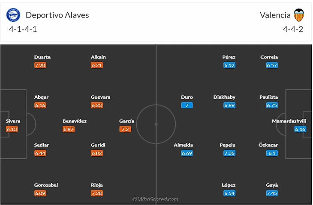Viewport: 313px width, 205px height.
Task: Click Pepelu's 7.36 rating badge
Action: pyautogui.click(x=229, y=153)
